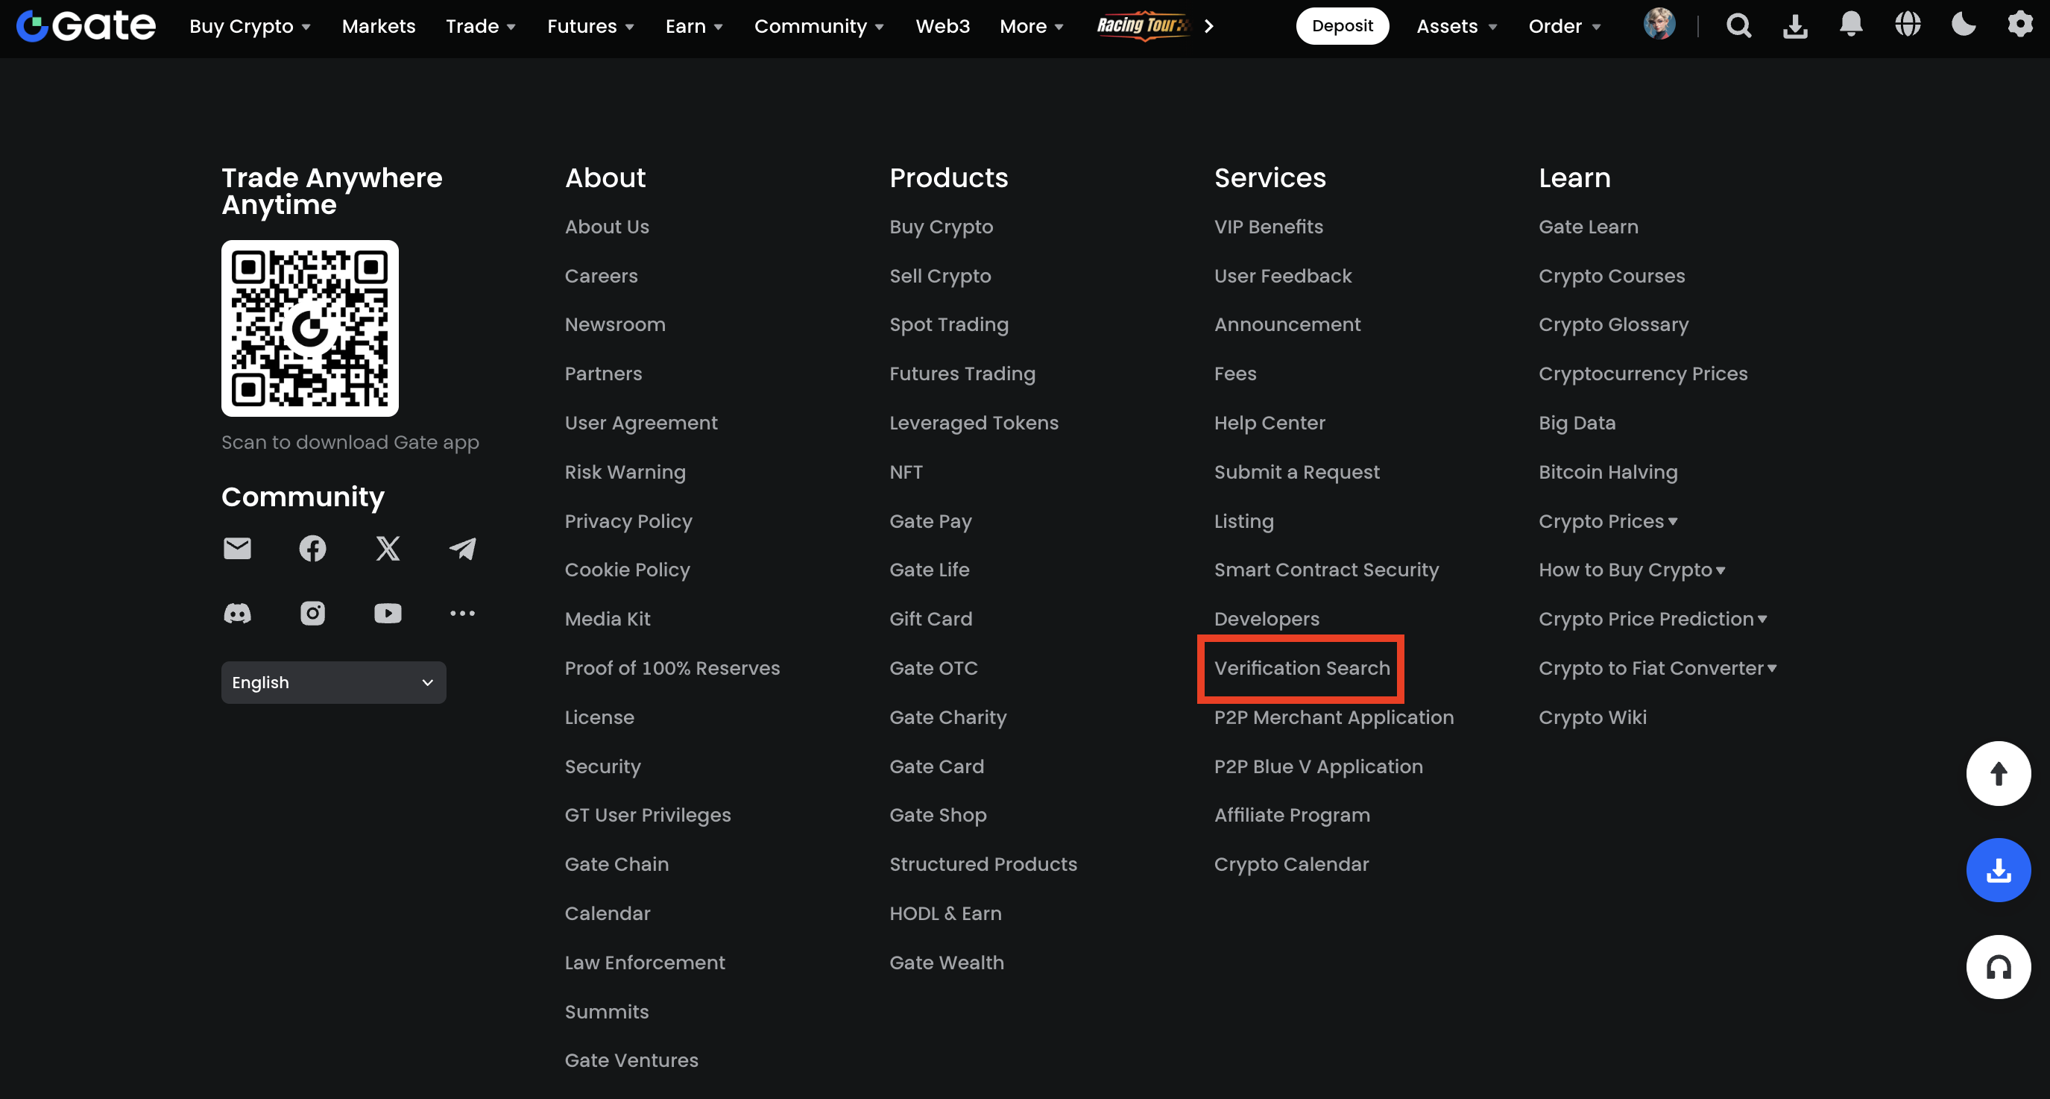Screen dimensions: 2050x1099
Task: Click the header search magnifier icon
Action: 1739,25
